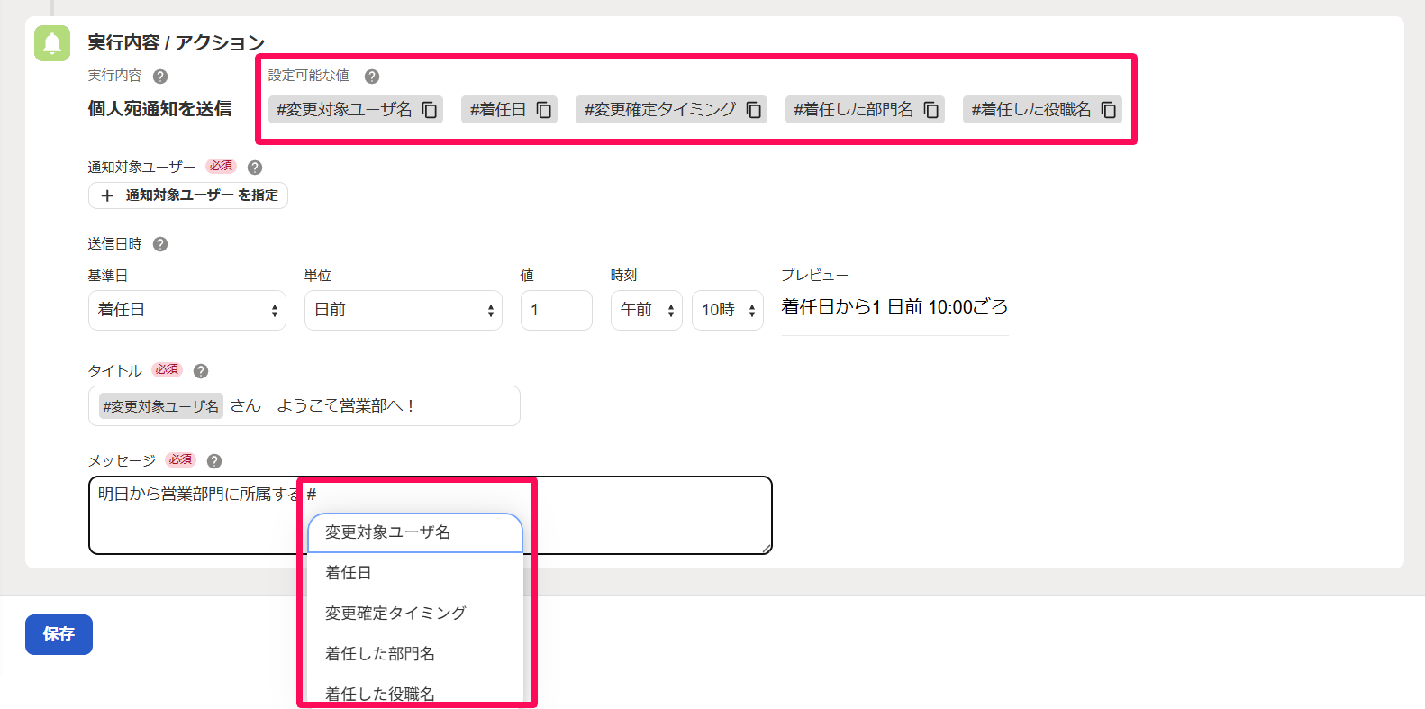Viewport: 1425px width, 709px height.
Task: Copy the #着任した役職名 tag value
Action: pyautogui.click(x=1109, y=110)
